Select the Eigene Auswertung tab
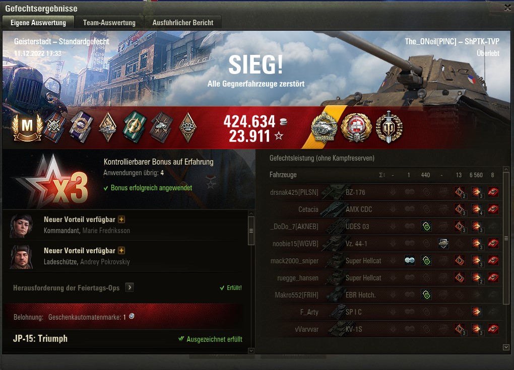The width and height of the screenshot is (514, 370). [38, 23]
